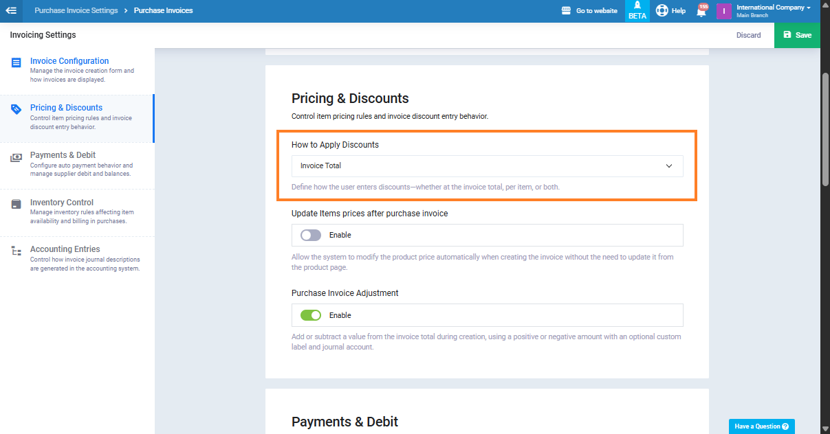830x434 pixels.
Task: Open the Have a Question chat button
Action: coord(761,426)
